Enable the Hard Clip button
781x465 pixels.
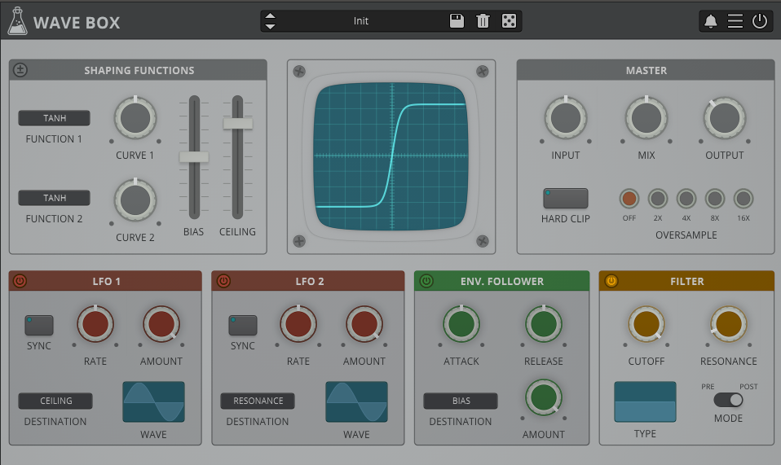tap(565, 199)
